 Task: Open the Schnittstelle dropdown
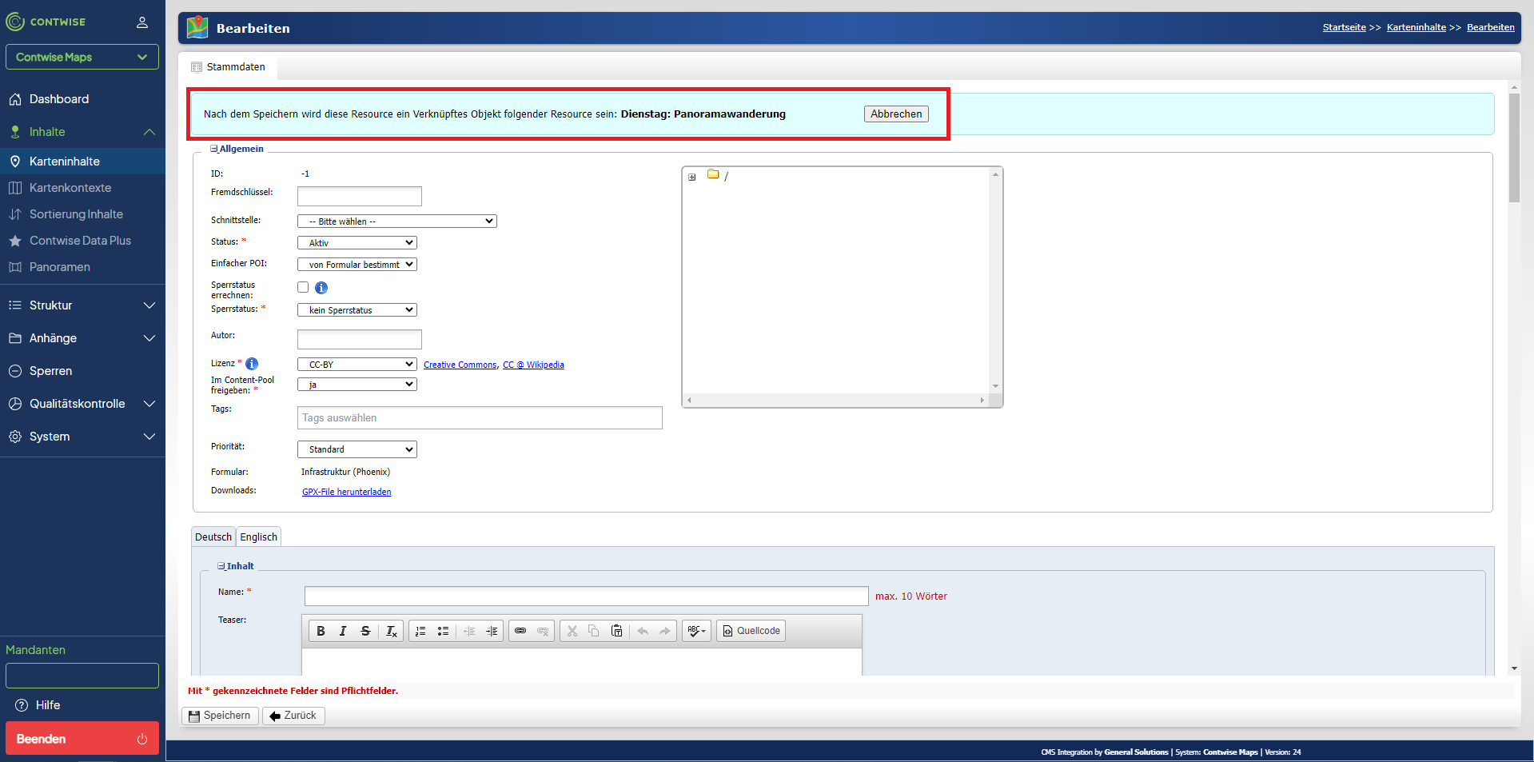397,221
